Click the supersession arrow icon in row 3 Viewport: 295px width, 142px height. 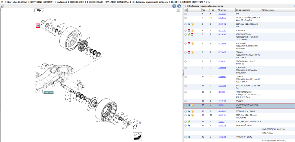[x=189, y=24]
